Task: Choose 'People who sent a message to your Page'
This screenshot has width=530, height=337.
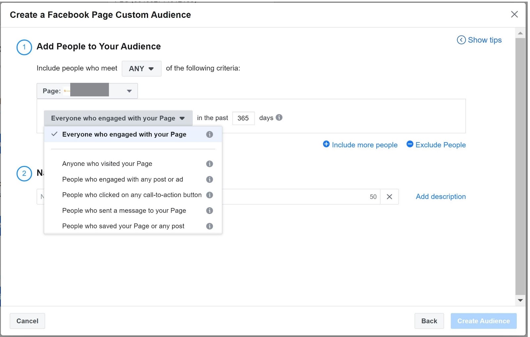Action: click(x=124, y=211)
